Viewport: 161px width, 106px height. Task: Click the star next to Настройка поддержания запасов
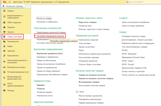(35, 36)
